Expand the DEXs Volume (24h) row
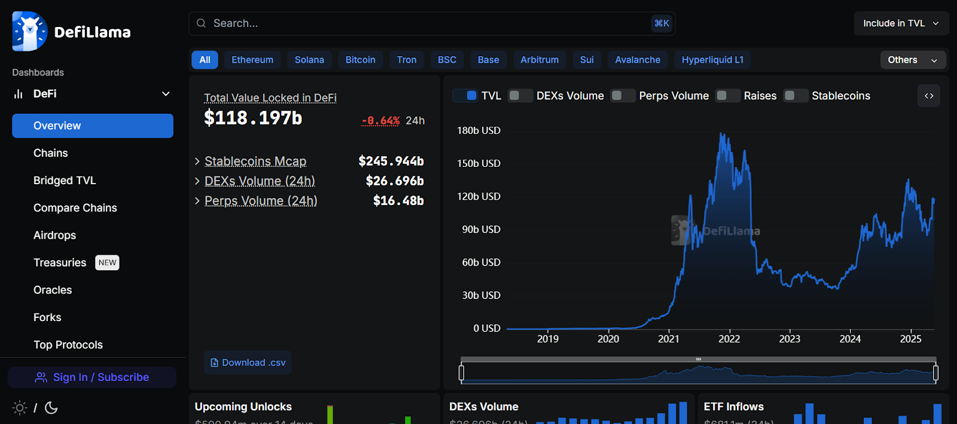 (197, 181)
